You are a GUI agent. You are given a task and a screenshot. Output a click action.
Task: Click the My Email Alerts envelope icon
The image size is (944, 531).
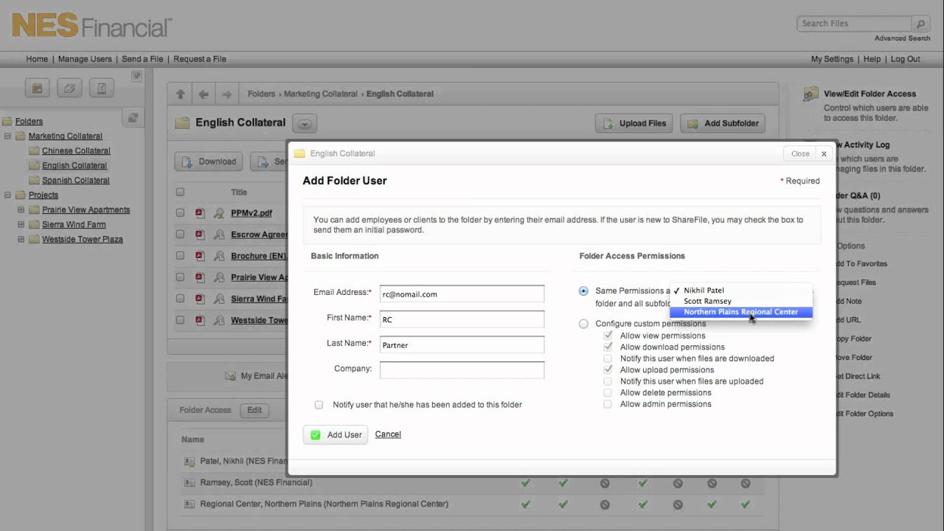[x=230, y=376]
